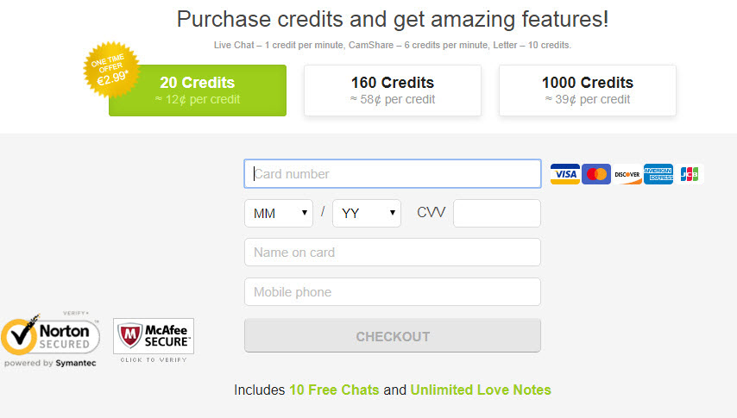Image resolution: width=737 pixels, height=418 pixels.
Task: Select the Name on card field
Action: (393, 253)
